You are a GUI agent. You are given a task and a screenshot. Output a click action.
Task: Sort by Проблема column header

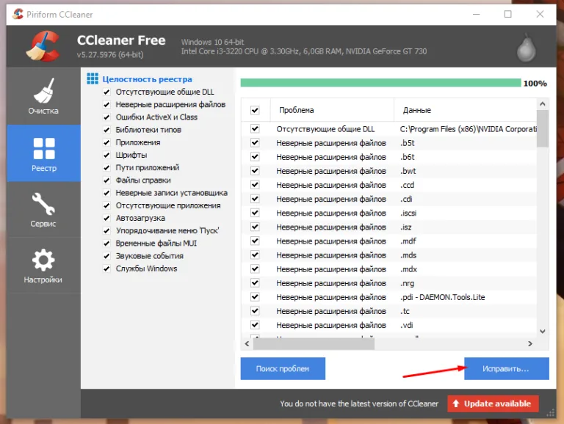pos(332,110)
